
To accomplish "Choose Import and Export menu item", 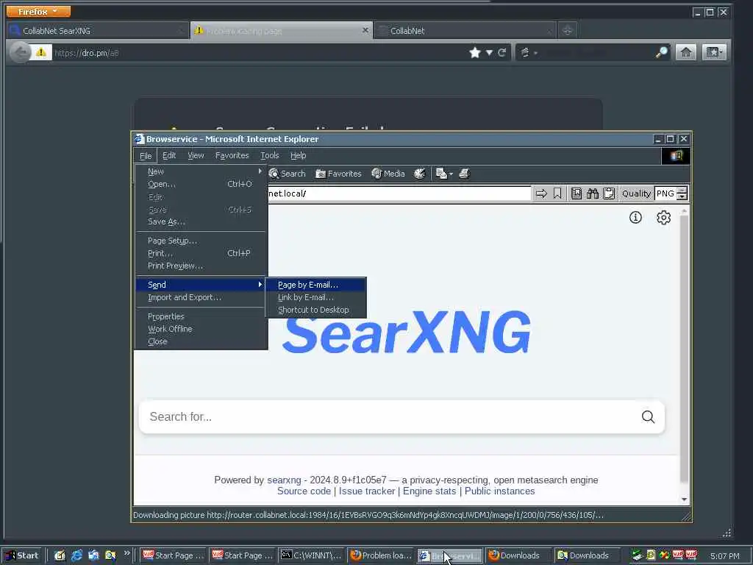I will 201,297.
